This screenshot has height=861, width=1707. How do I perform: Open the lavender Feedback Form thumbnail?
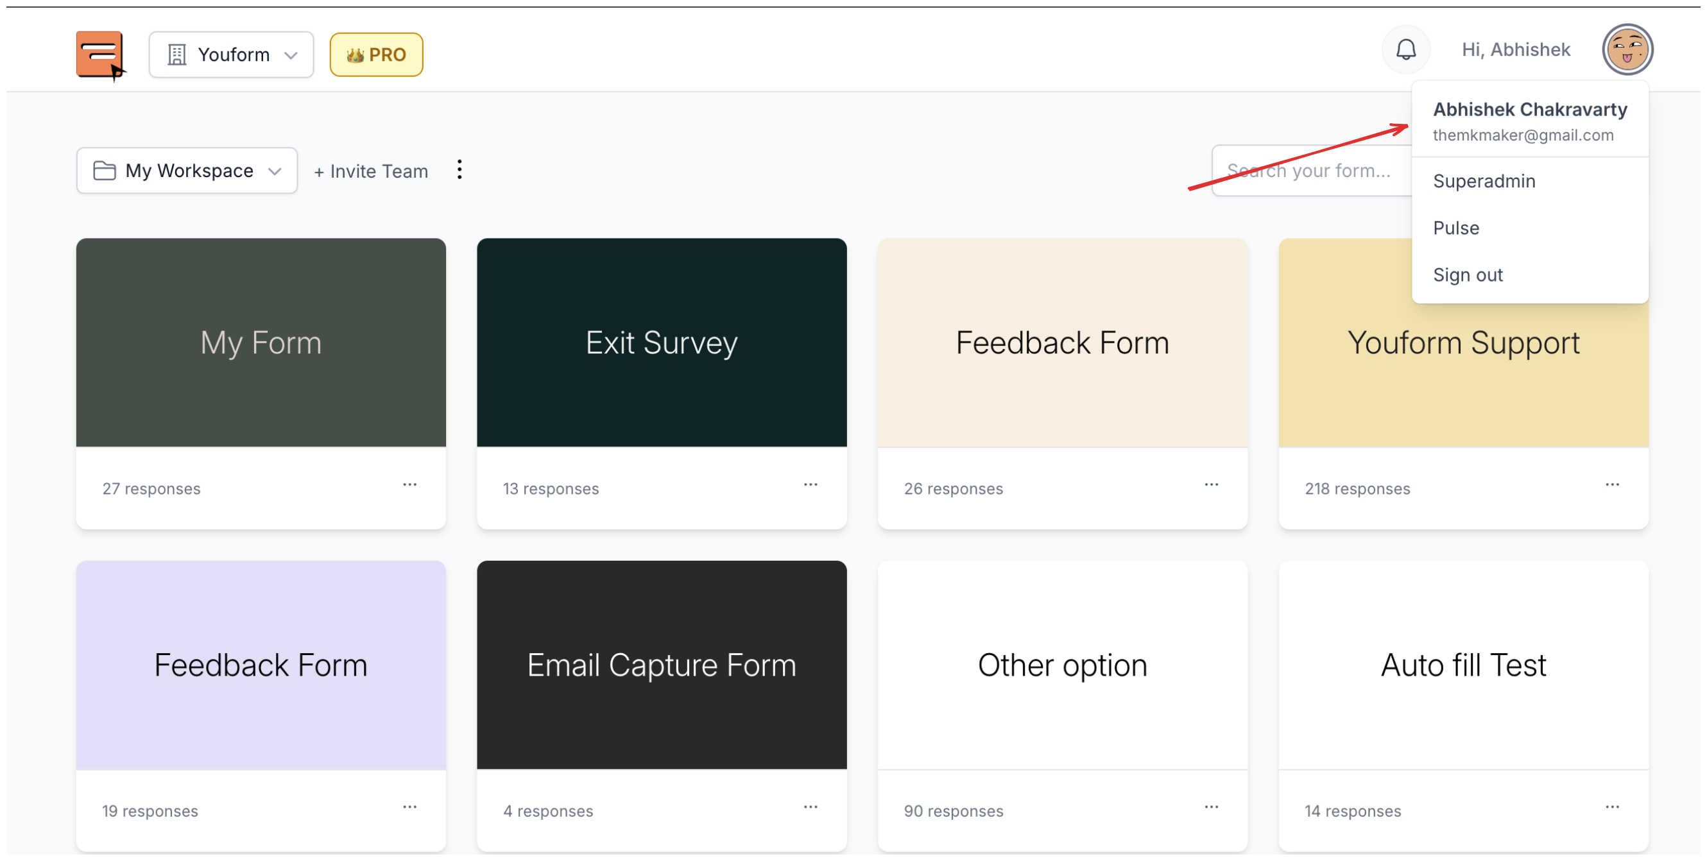(x=261, y=665)
